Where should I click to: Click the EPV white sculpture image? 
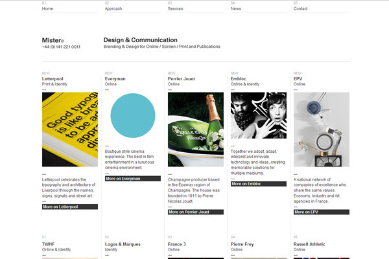point(322,129)
